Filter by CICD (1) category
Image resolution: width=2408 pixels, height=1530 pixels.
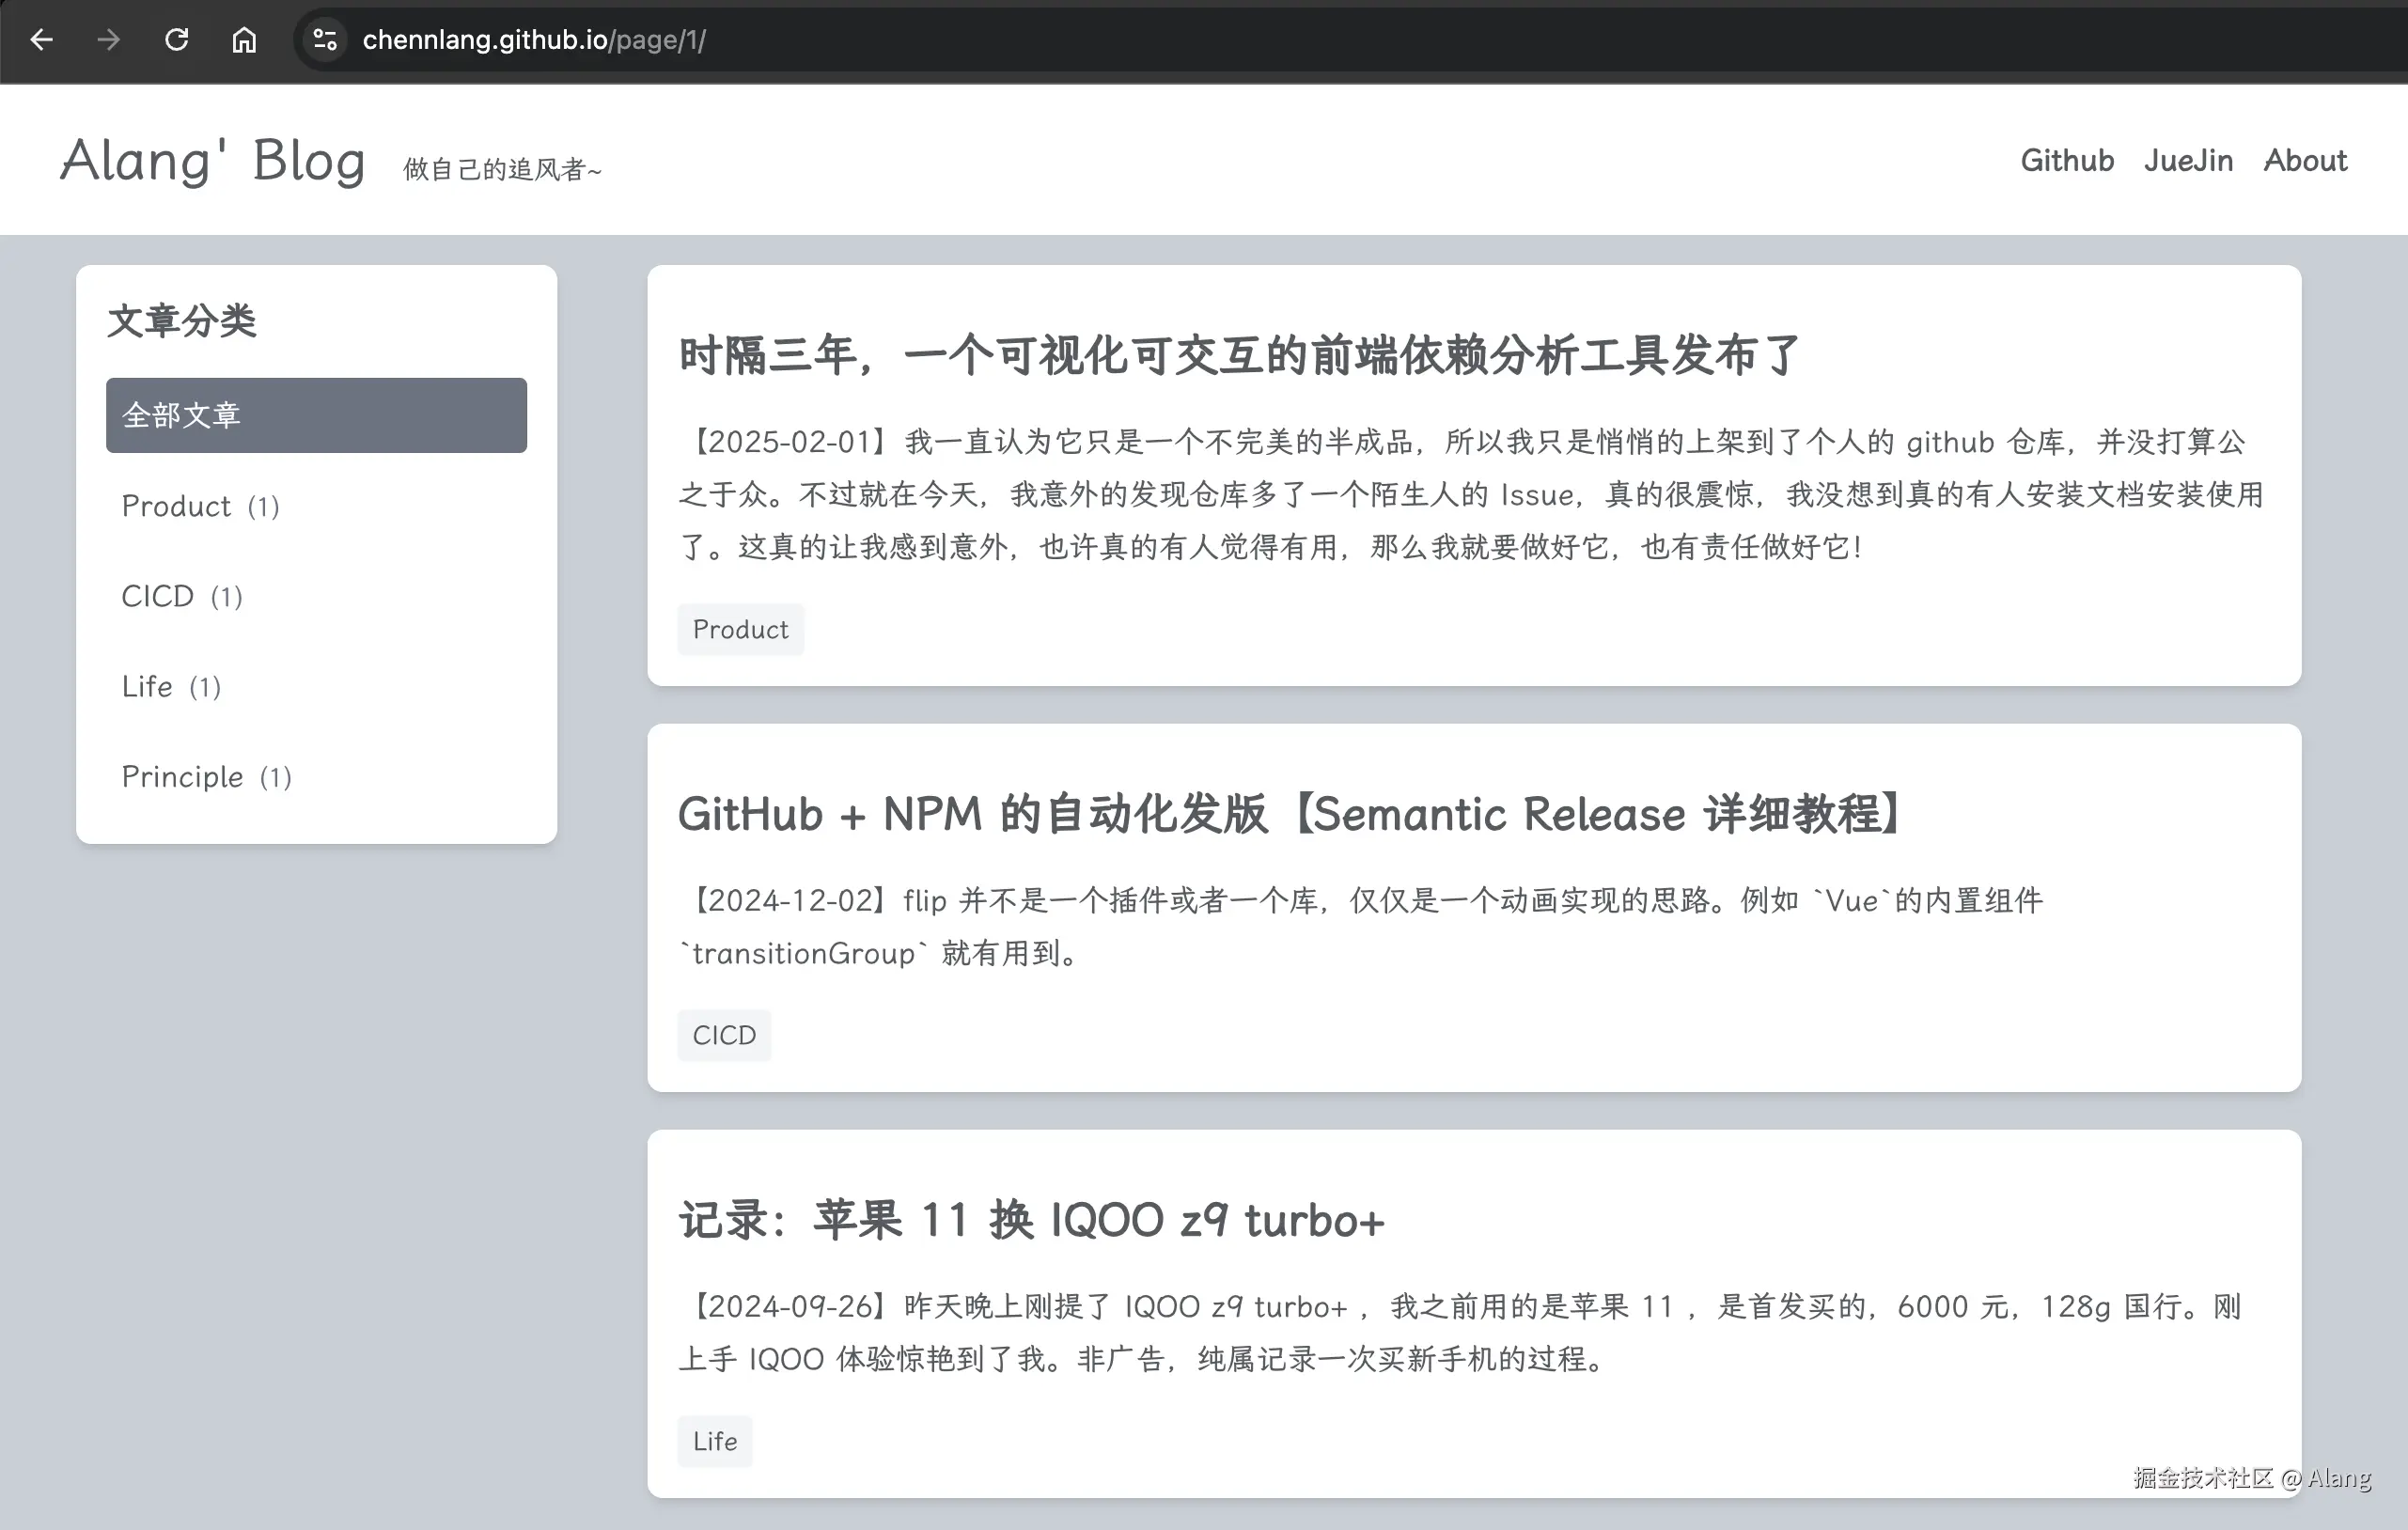pos(316,596)
